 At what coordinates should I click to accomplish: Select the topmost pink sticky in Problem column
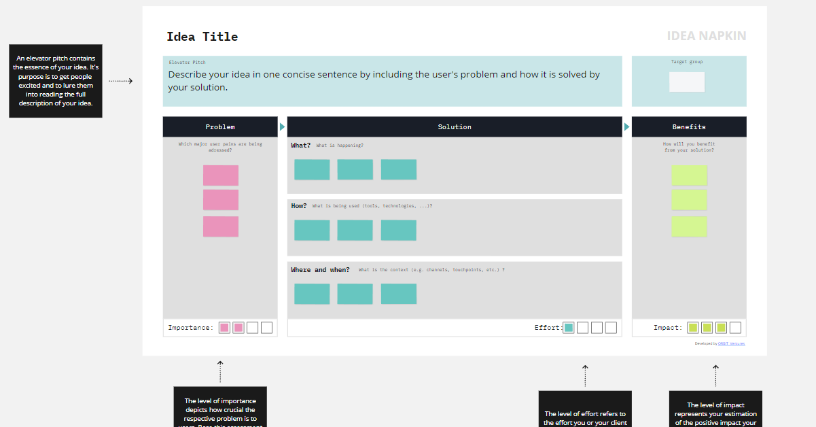click(220, 175)
